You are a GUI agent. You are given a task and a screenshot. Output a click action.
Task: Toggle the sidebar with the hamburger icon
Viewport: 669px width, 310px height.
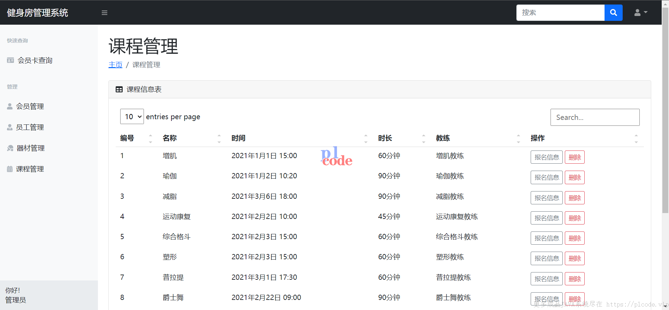(104, 13)
